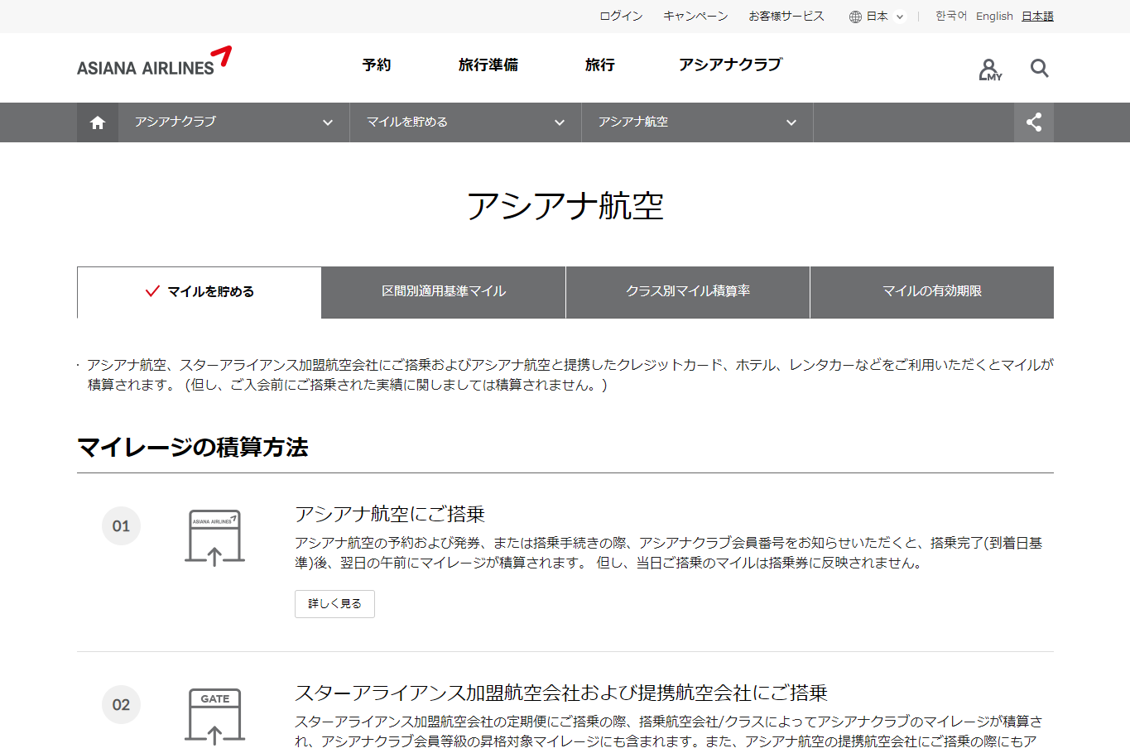The width and height of the screenshot is (1130, 753).
Task: Click the 01 step number badge
Action: pyautogui.click(x=121, y=526)
